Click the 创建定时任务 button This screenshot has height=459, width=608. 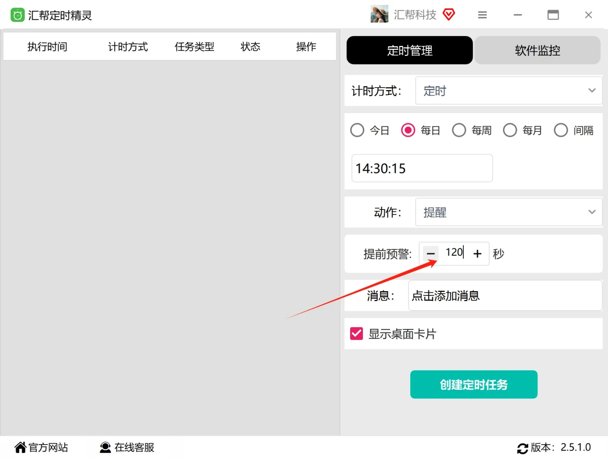(x=473, y=384)
